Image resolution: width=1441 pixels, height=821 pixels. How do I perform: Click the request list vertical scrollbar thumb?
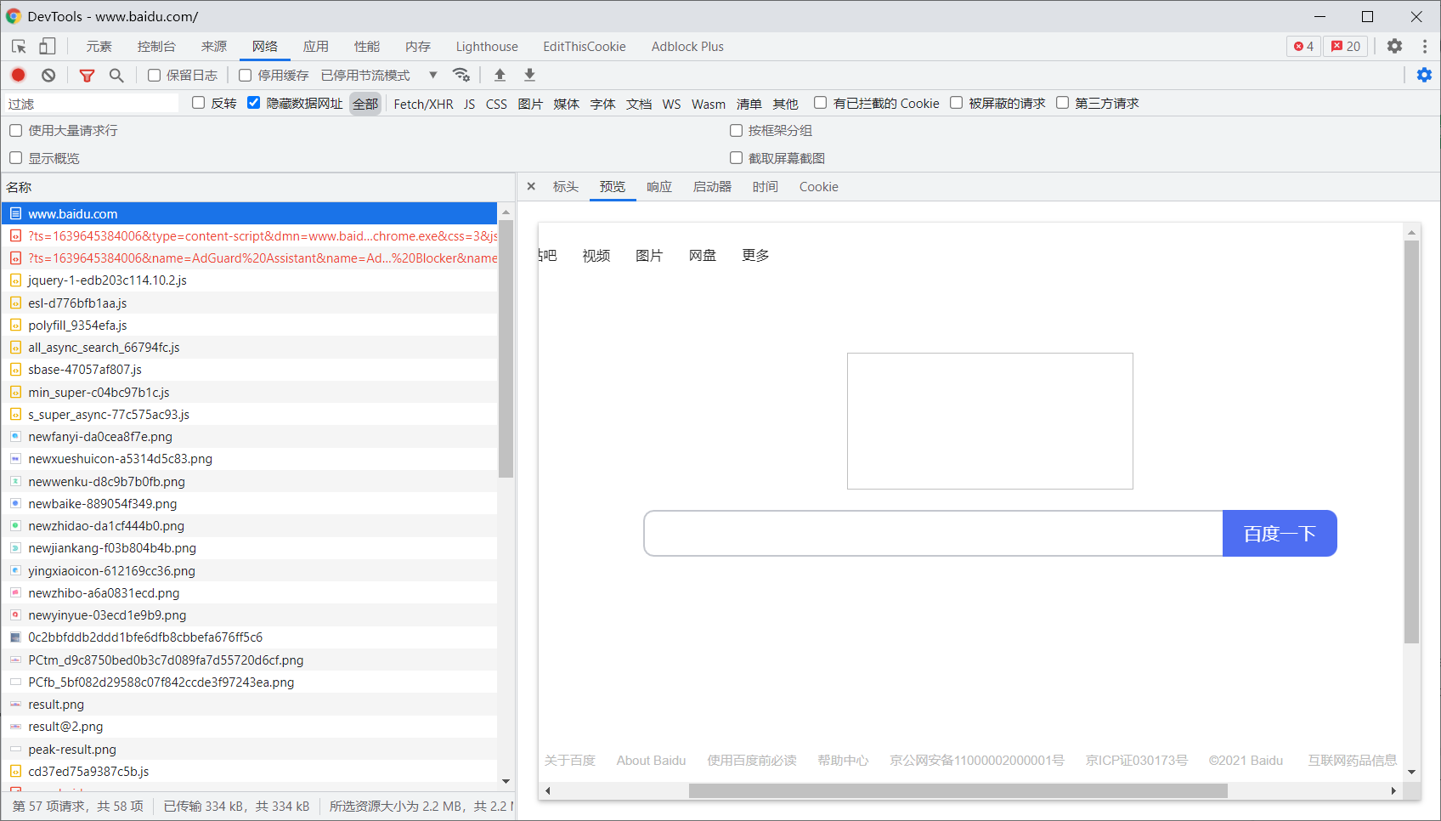click(506, 348)
